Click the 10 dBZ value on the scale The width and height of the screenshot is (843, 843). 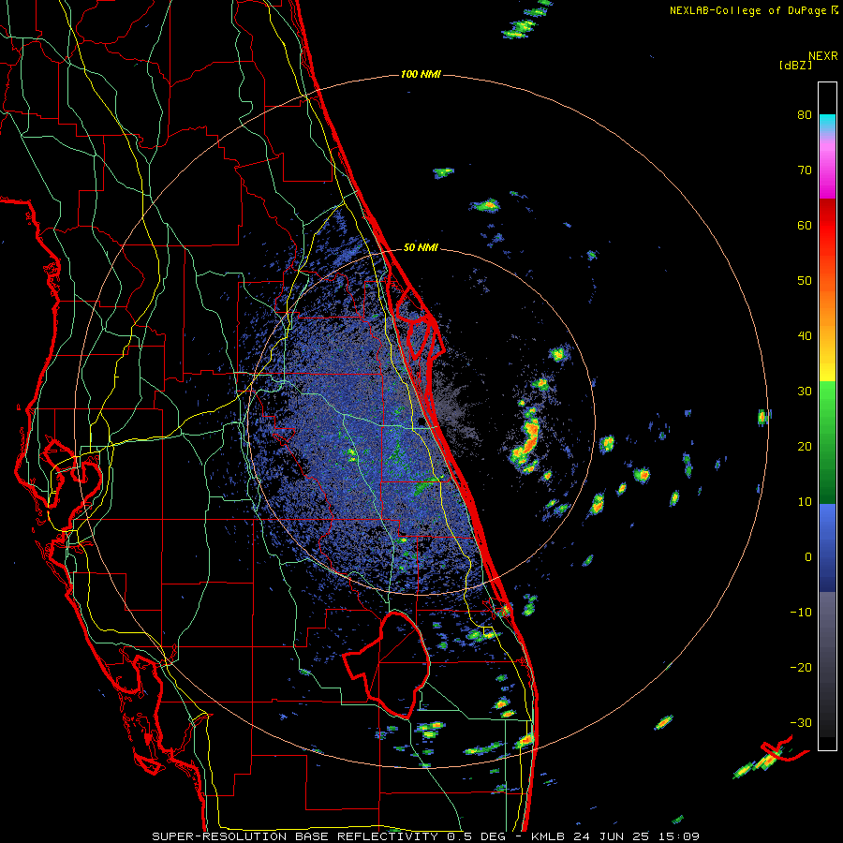point(805,502)
